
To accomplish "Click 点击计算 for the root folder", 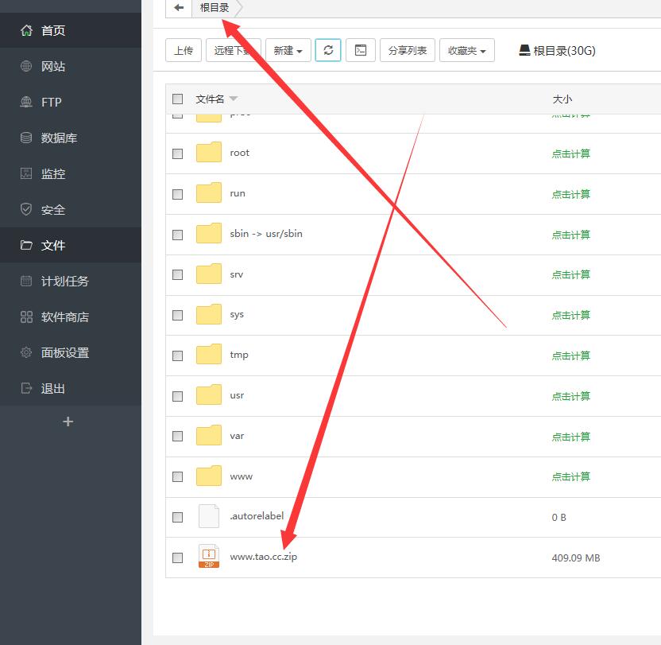I will [x=571, y=153].
